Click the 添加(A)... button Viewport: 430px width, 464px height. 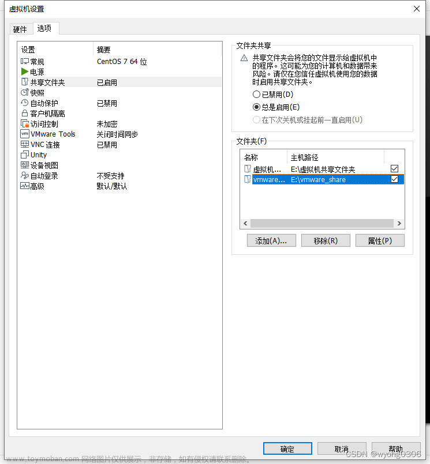click(271, 240)
